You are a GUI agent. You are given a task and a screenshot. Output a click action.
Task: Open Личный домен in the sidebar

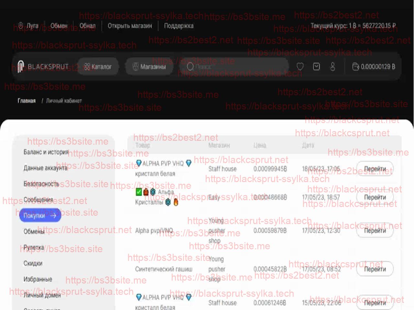pyautogui.click(x=42, y=295)
